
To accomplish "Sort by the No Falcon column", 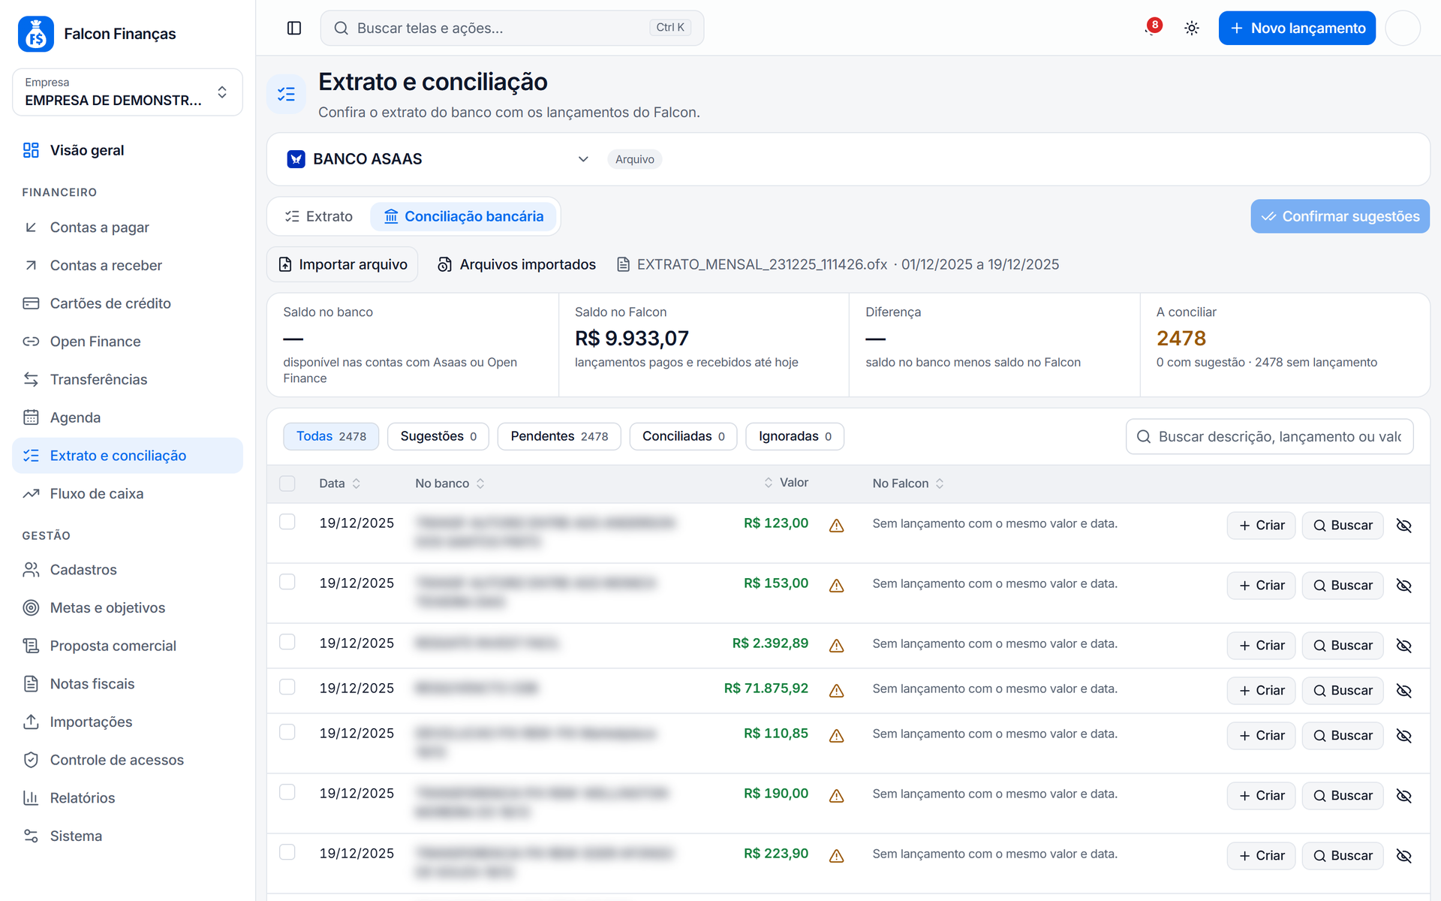I will [908, 484].
